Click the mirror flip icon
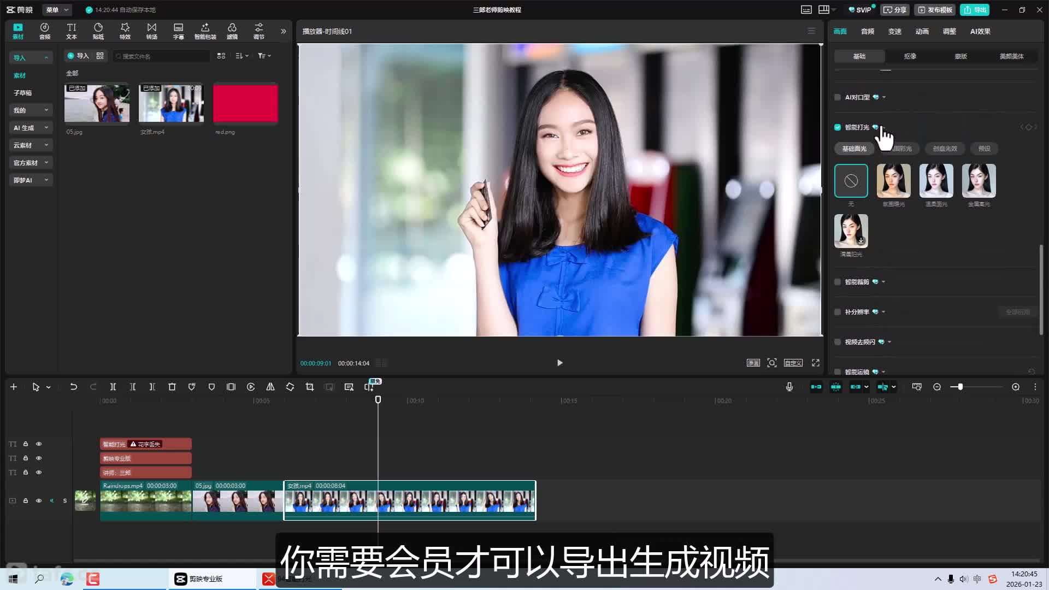The width and height of the screenshot is (1049, 590). tap(270, 387)
